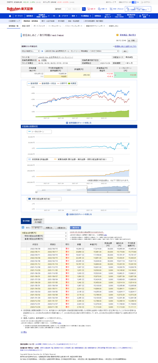Click the 表示 button beside fund dropdown
The width and height of the screenshot is (158, 363).
pos(125,51)
